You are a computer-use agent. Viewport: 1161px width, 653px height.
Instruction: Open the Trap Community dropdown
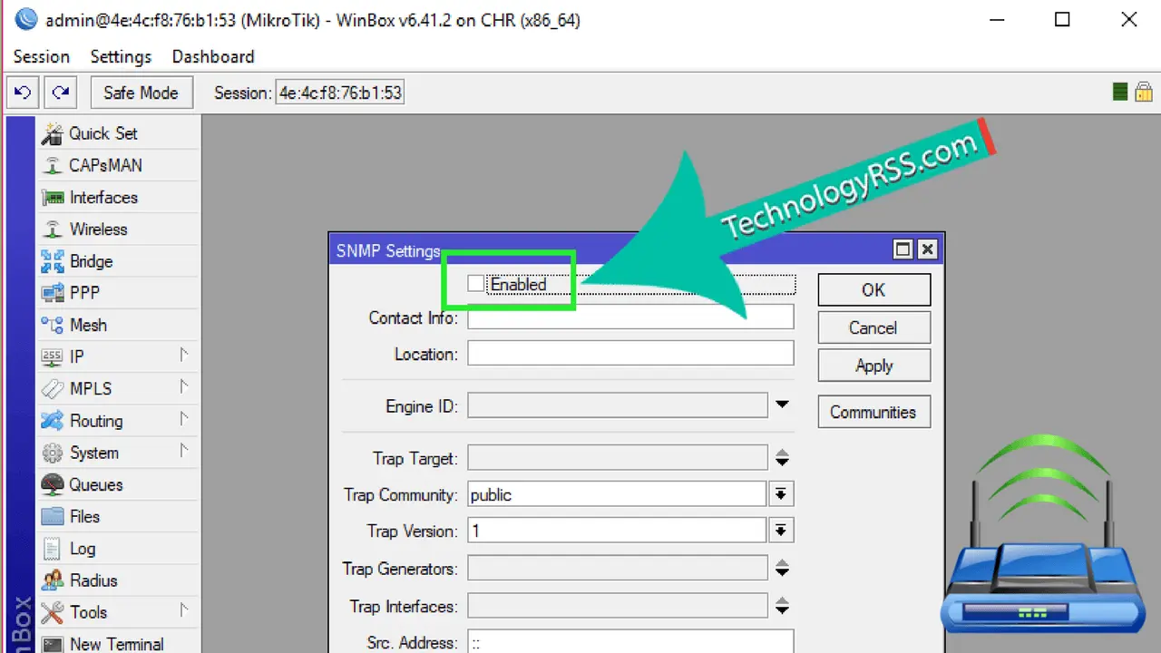pyautogui.click(x=780, y=494)
